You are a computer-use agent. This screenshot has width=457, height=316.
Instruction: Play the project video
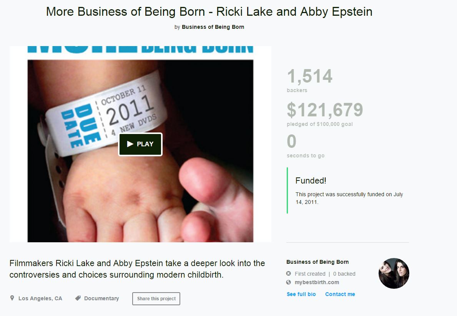[x=140, y=144]
